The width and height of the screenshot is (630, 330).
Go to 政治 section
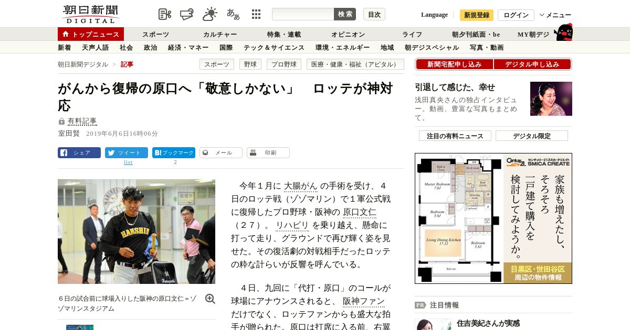pos(151,48)
